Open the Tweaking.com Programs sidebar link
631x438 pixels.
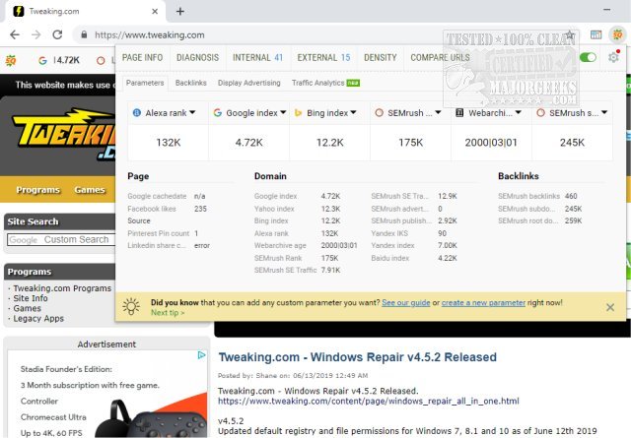pos(62,288)
